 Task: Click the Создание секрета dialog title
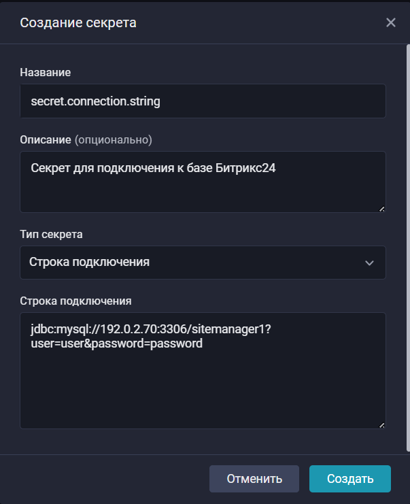click(78, 22)
